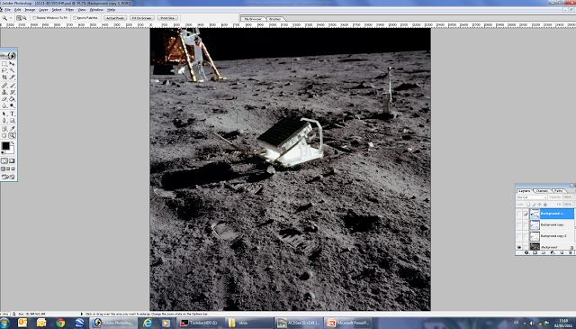
Task: Open the Window menu
Action: [x=96, y=10]
